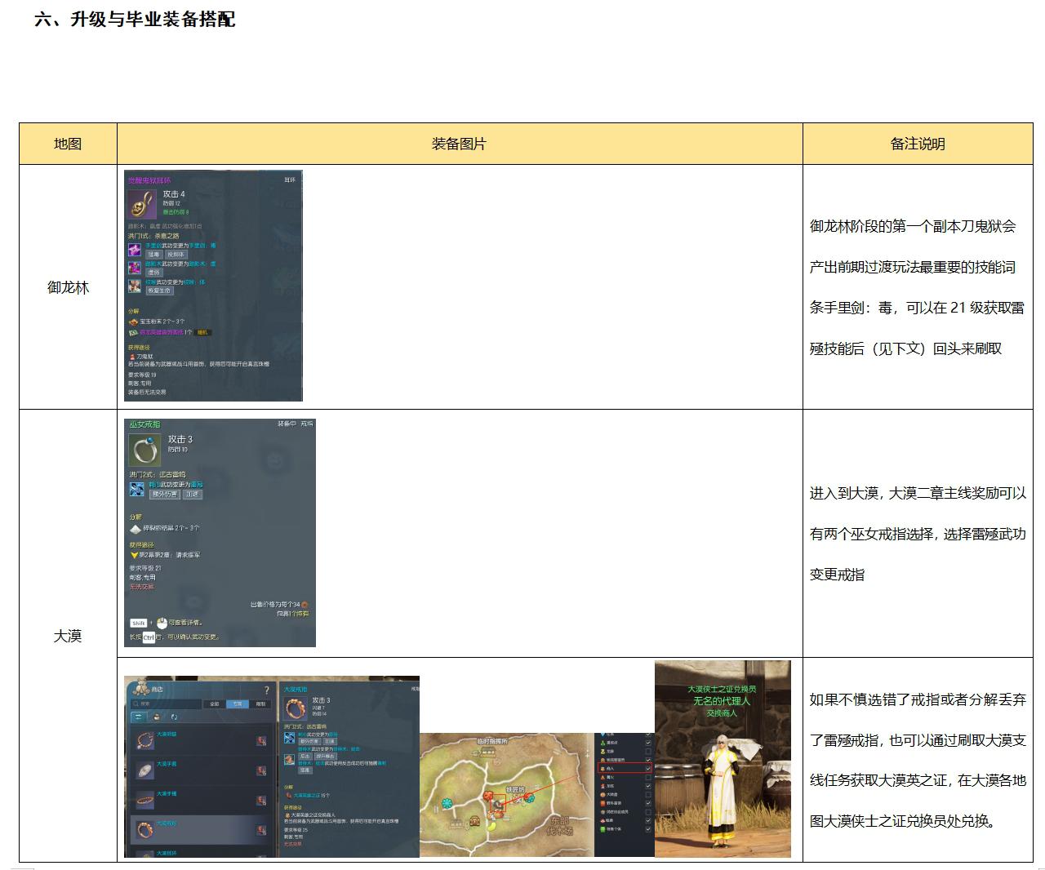The width and height of the screenshot is (1045, 870).
Task: Click the copper coin icon after price 34
Action: pos(305,605)
